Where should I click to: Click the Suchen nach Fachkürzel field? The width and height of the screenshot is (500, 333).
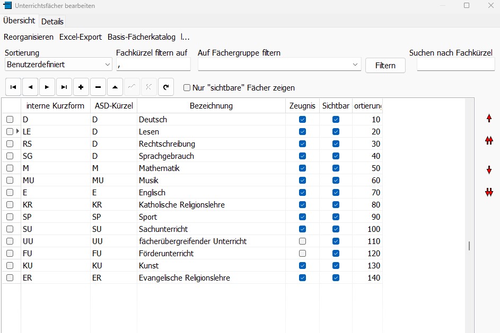click(x=455, y=64)
